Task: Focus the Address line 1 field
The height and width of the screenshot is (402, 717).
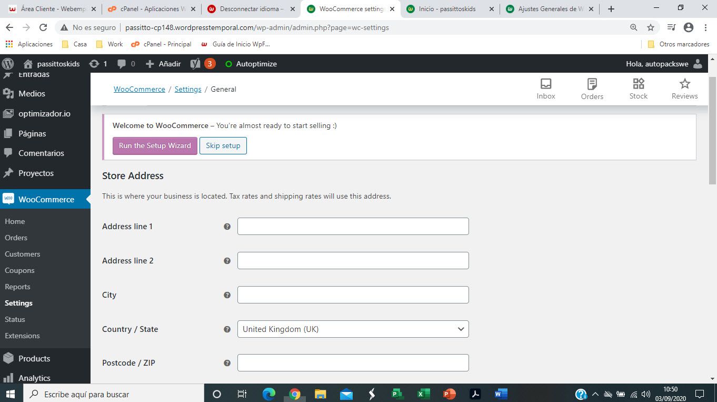Action: (353, 227)
